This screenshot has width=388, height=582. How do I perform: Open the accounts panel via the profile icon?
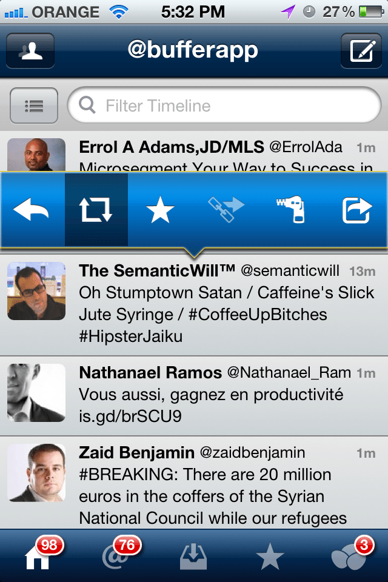coord(30,52)
